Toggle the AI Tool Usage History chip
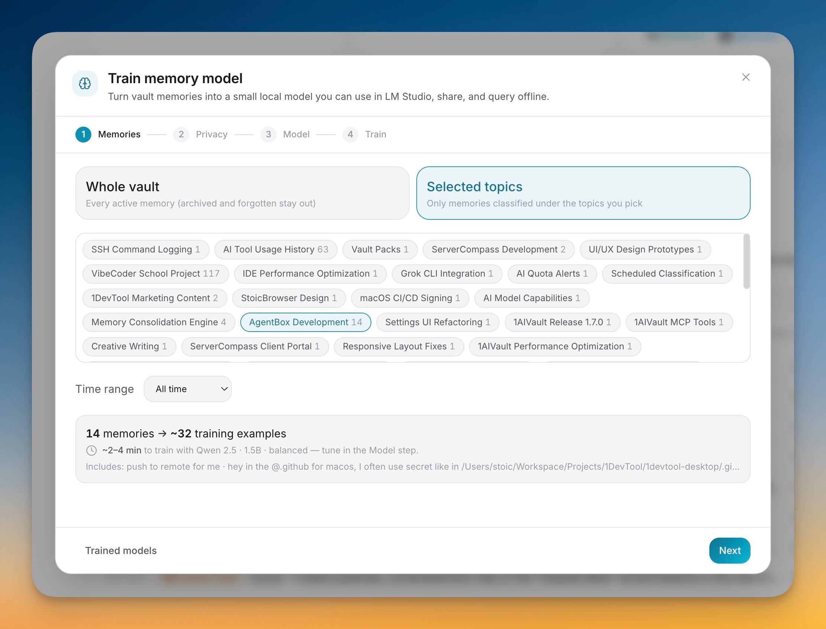 click(276, 250)
